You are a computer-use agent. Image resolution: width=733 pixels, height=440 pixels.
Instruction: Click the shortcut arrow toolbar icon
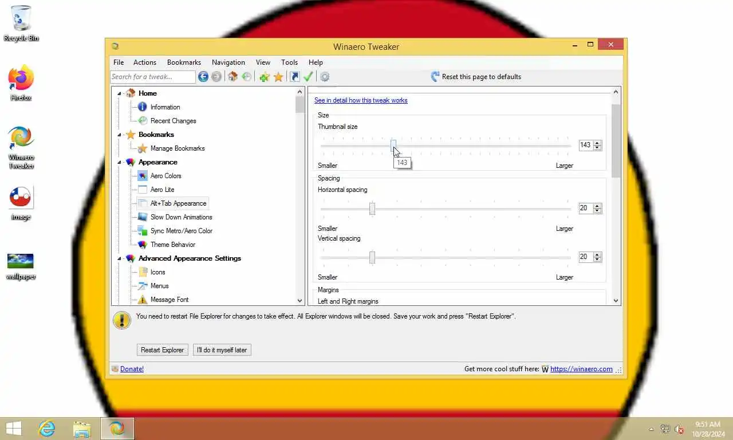pos(294,77)
